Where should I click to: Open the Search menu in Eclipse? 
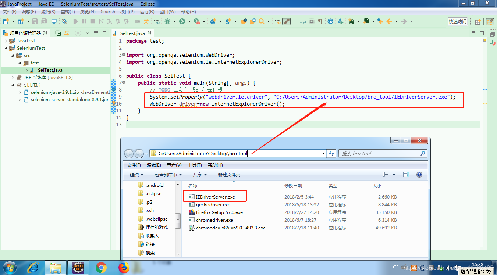pos(108,12)
